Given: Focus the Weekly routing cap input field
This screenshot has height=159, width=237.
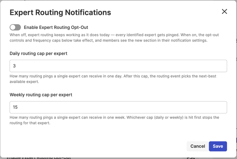Looking at the screenshot, I should coord(118,107).
